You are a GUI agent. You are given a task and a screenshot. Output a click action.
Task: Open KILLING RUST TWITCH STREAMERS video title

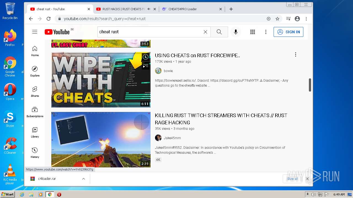point(221,119)
